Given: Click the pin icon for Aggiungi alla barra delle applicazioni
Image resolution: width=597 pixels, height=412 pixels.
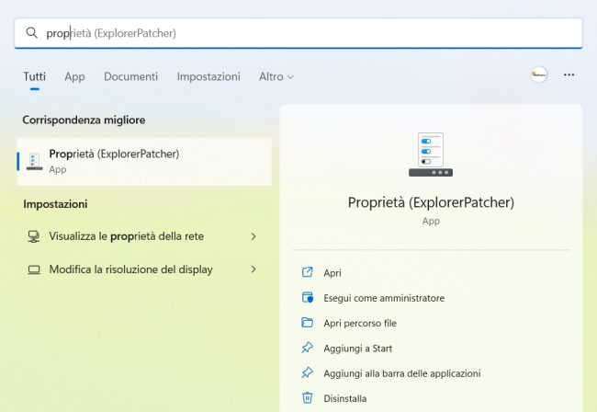Looking at the screenshot, I should 308,372.
